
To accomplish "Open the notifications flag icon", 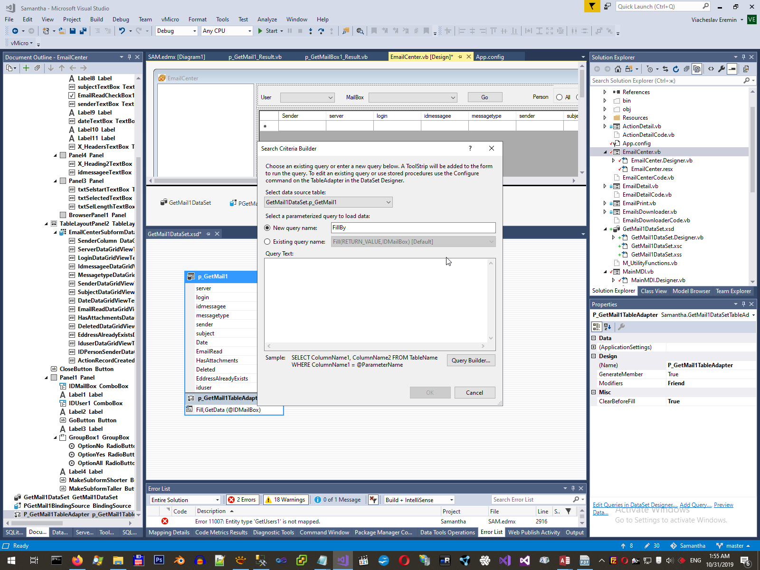I will pos(592,6).
